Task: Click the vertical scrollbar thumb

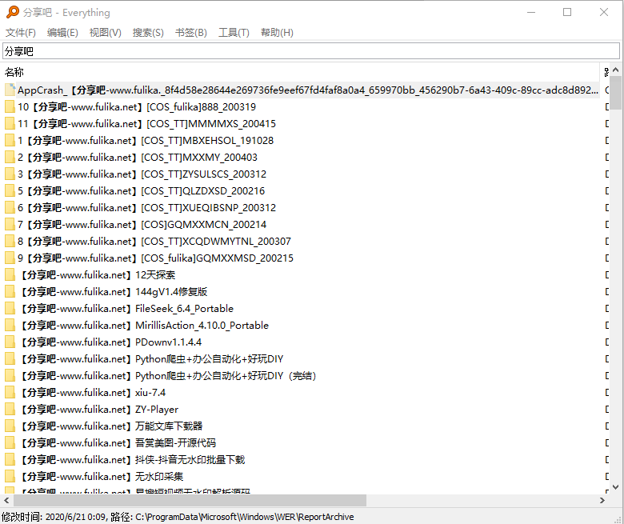Action: (x=616, y=93)
